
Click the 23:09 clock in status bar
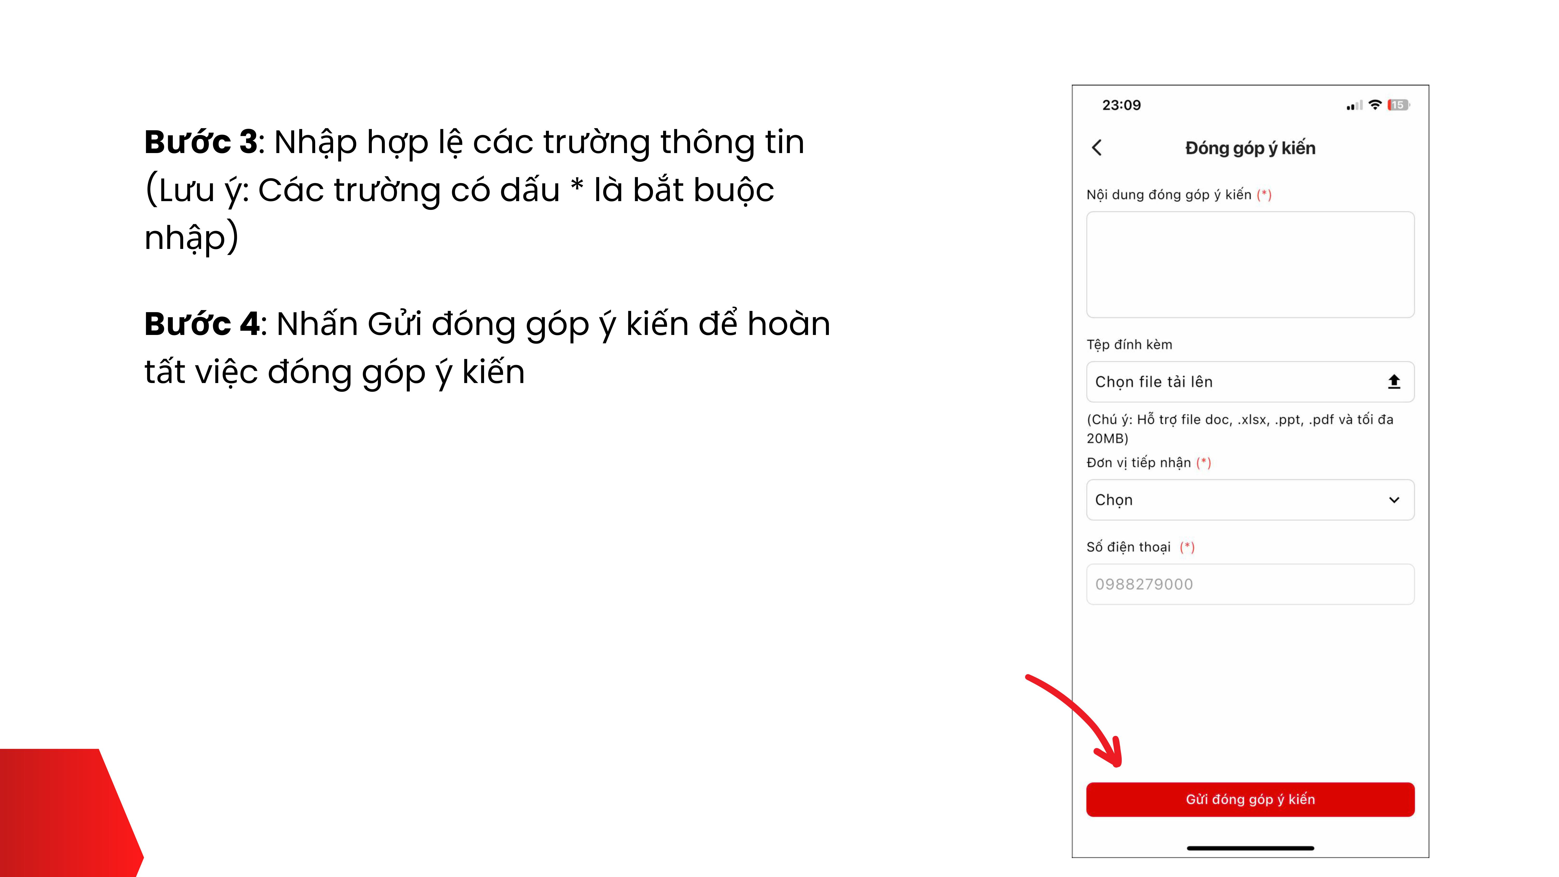click(1121, 105)
